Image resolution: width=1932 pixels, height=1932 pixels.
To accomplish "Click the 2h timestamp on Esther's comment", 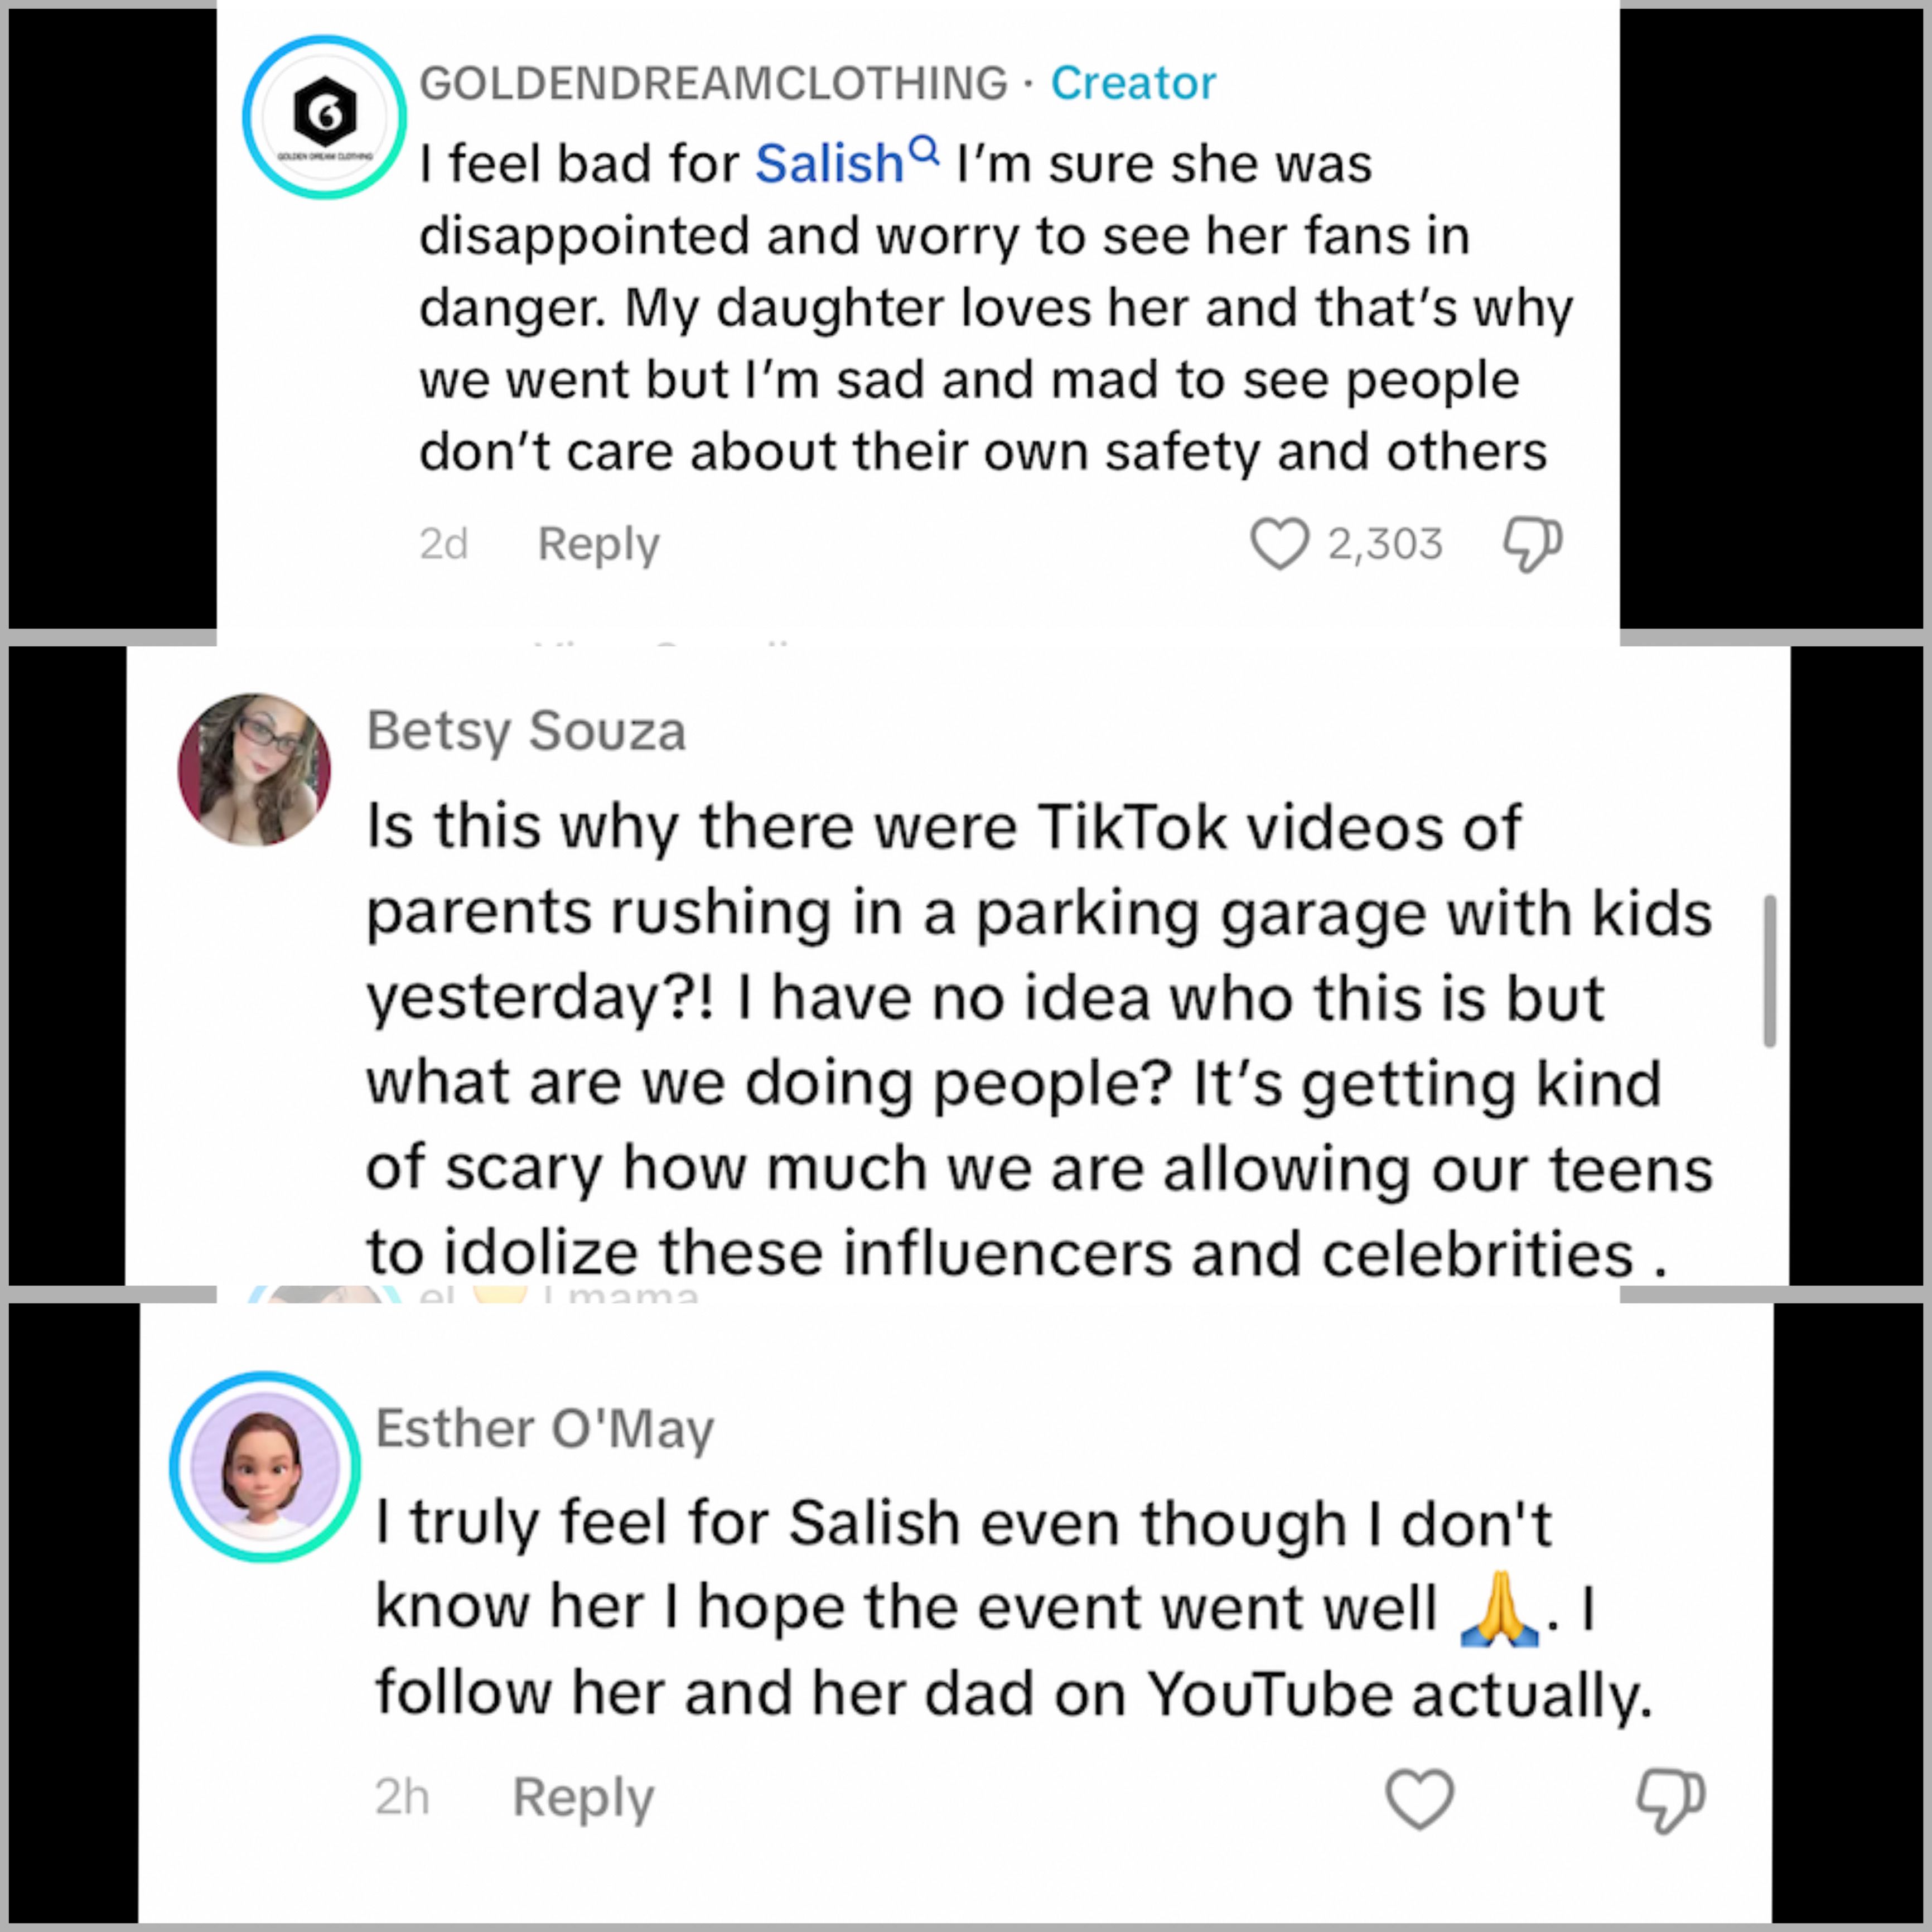I will click(402, 1798).
